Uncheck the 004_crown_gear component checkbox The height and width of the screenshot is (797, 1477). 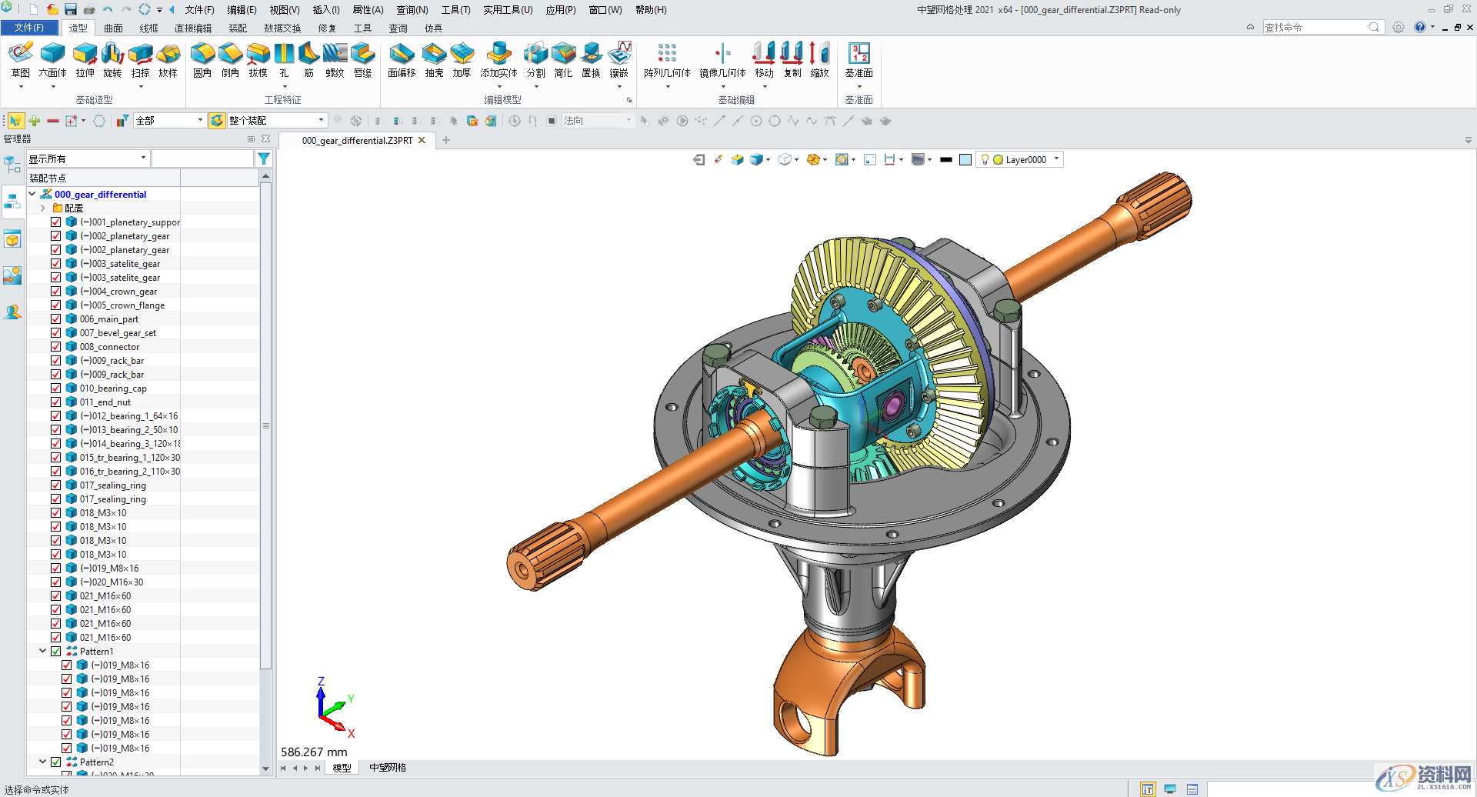(x=56, y=292)
